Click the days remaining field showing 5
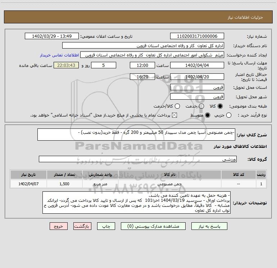The image size is (277, 268). [104, 65]
